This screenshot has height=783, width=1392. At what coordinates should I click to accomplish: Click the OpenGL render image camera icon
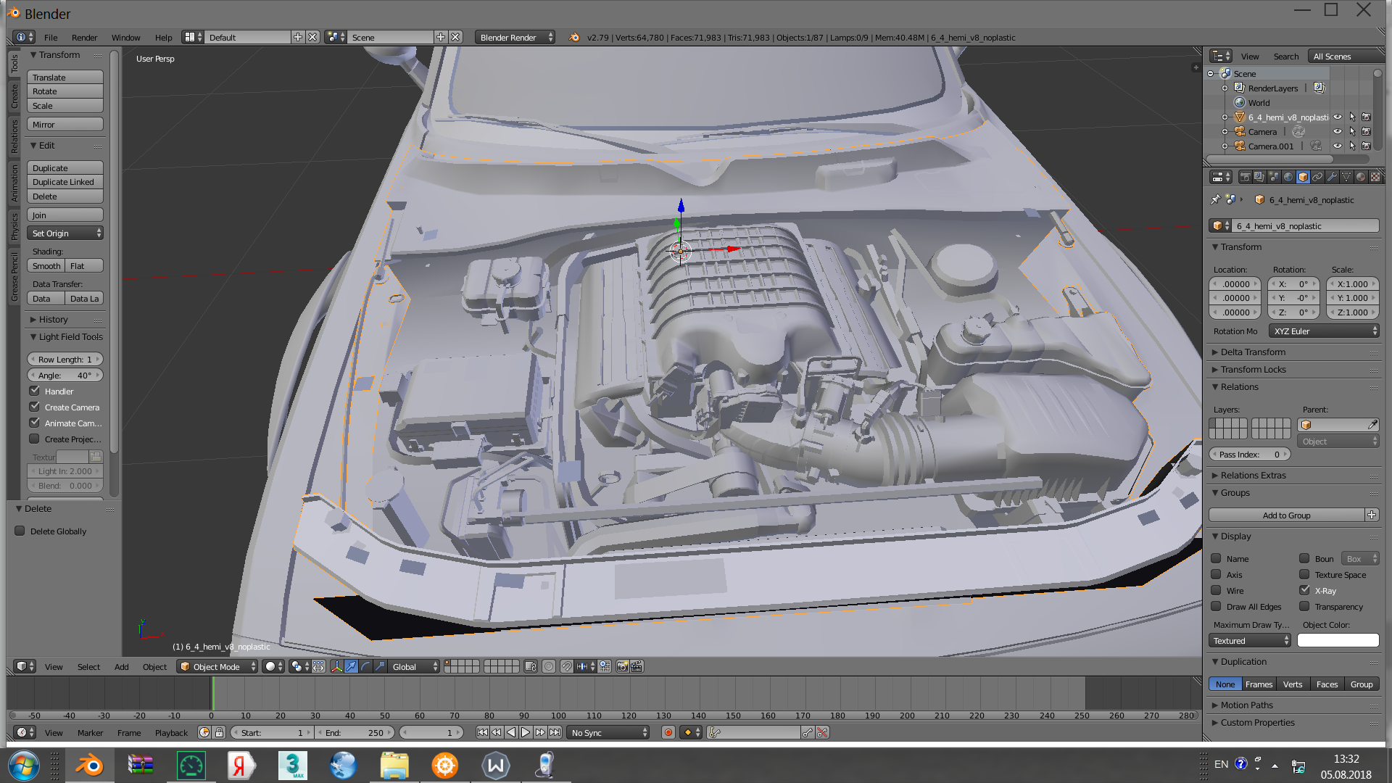click(622, 666)
